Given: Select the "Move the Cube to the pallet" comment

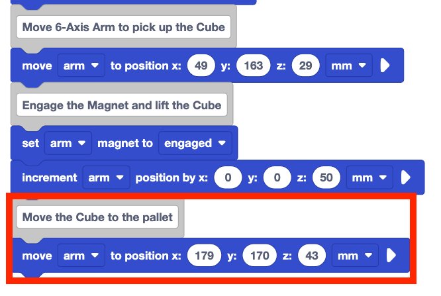Looking at the screenshot, I should click(x=97, y=217).
